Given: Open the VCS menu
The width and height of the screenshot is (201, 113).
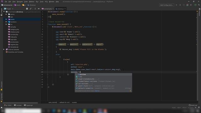Looking at the screenshot, I should tap(46, 2).
